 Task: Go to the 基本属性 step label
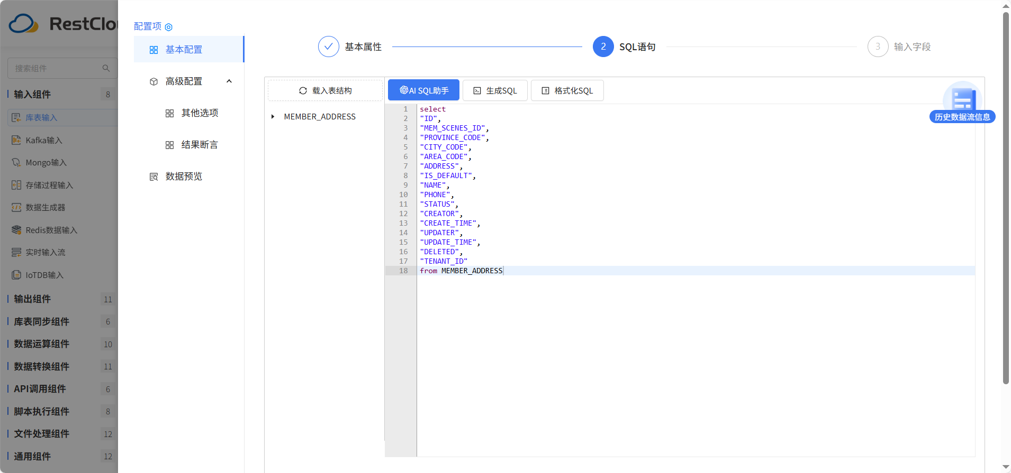point(363,47)
